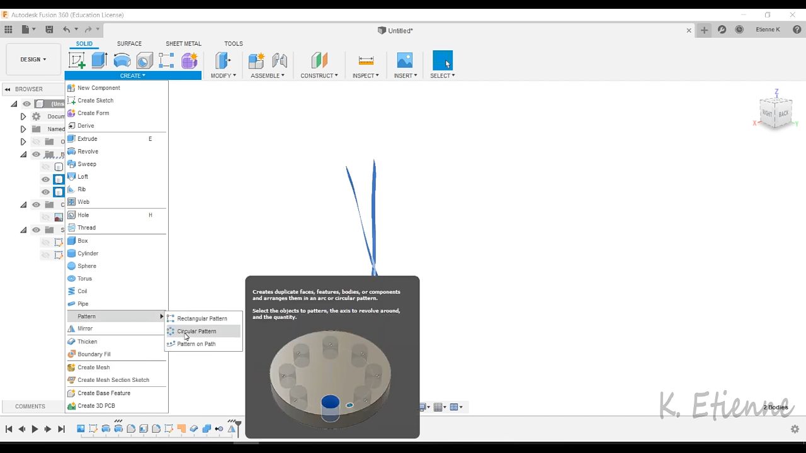Image resolution: width=806 pixels, height=453 pixels.
Task: Click the ViewCube in the corner
Action: (776, 113)
